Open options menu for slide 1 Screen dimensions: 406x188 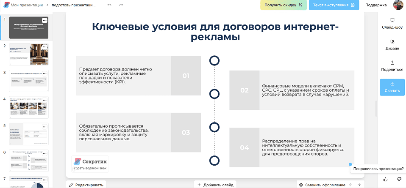44,20
